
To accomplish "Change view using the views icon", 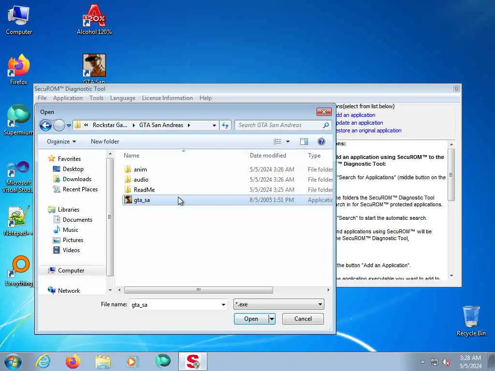I will tap(277, 142).
